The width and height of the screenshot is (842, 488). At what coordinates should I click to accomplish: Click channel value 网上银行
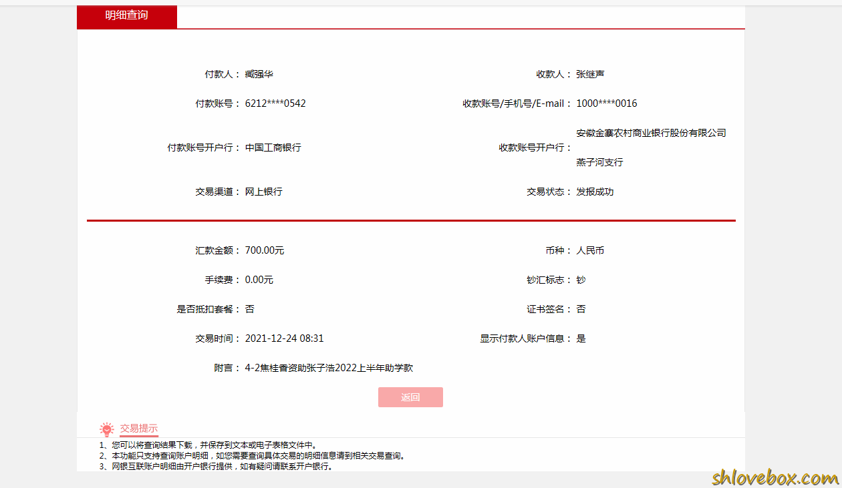click(264, 192)
